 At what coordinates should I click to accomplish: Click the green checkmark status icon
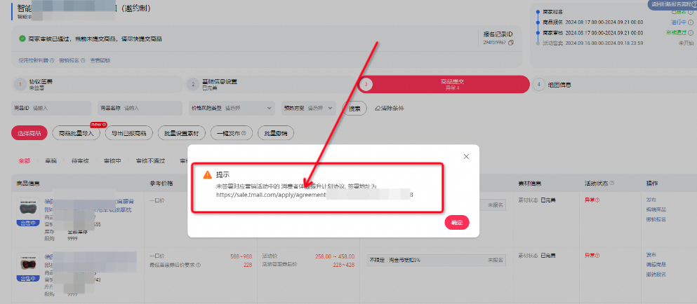[22, 39]
